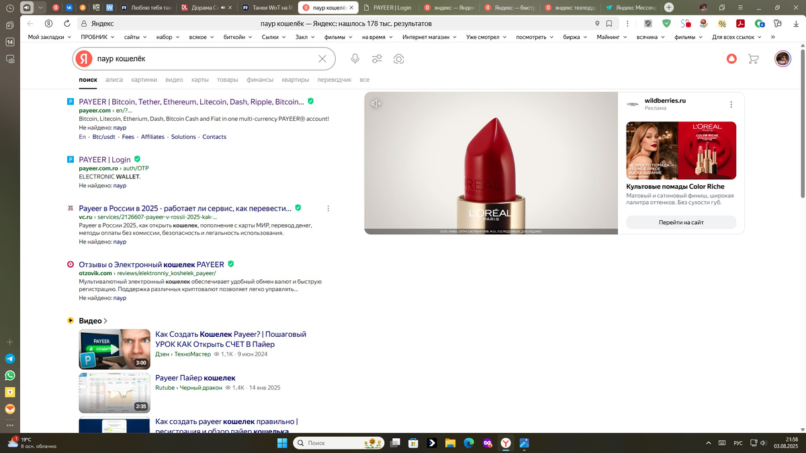Open the percent discount extension icon
The height and width of the screenshot is (453, 806).
coord(722,23)
